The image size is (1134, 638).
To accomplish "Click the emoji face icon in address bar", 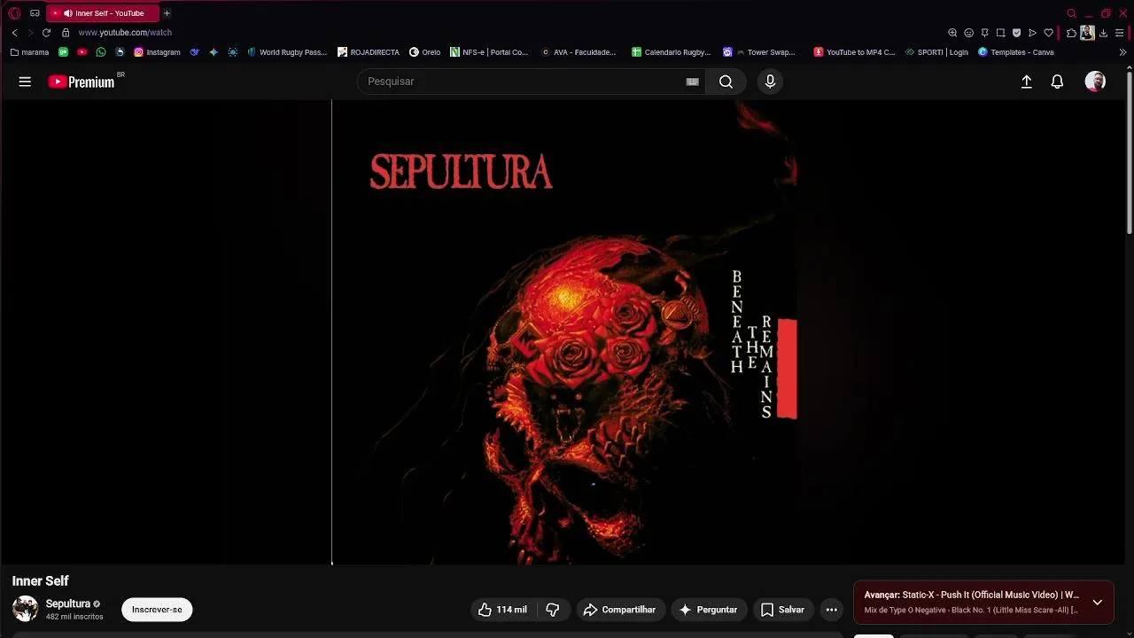I will pyautogui.click(x=968, y=33).
